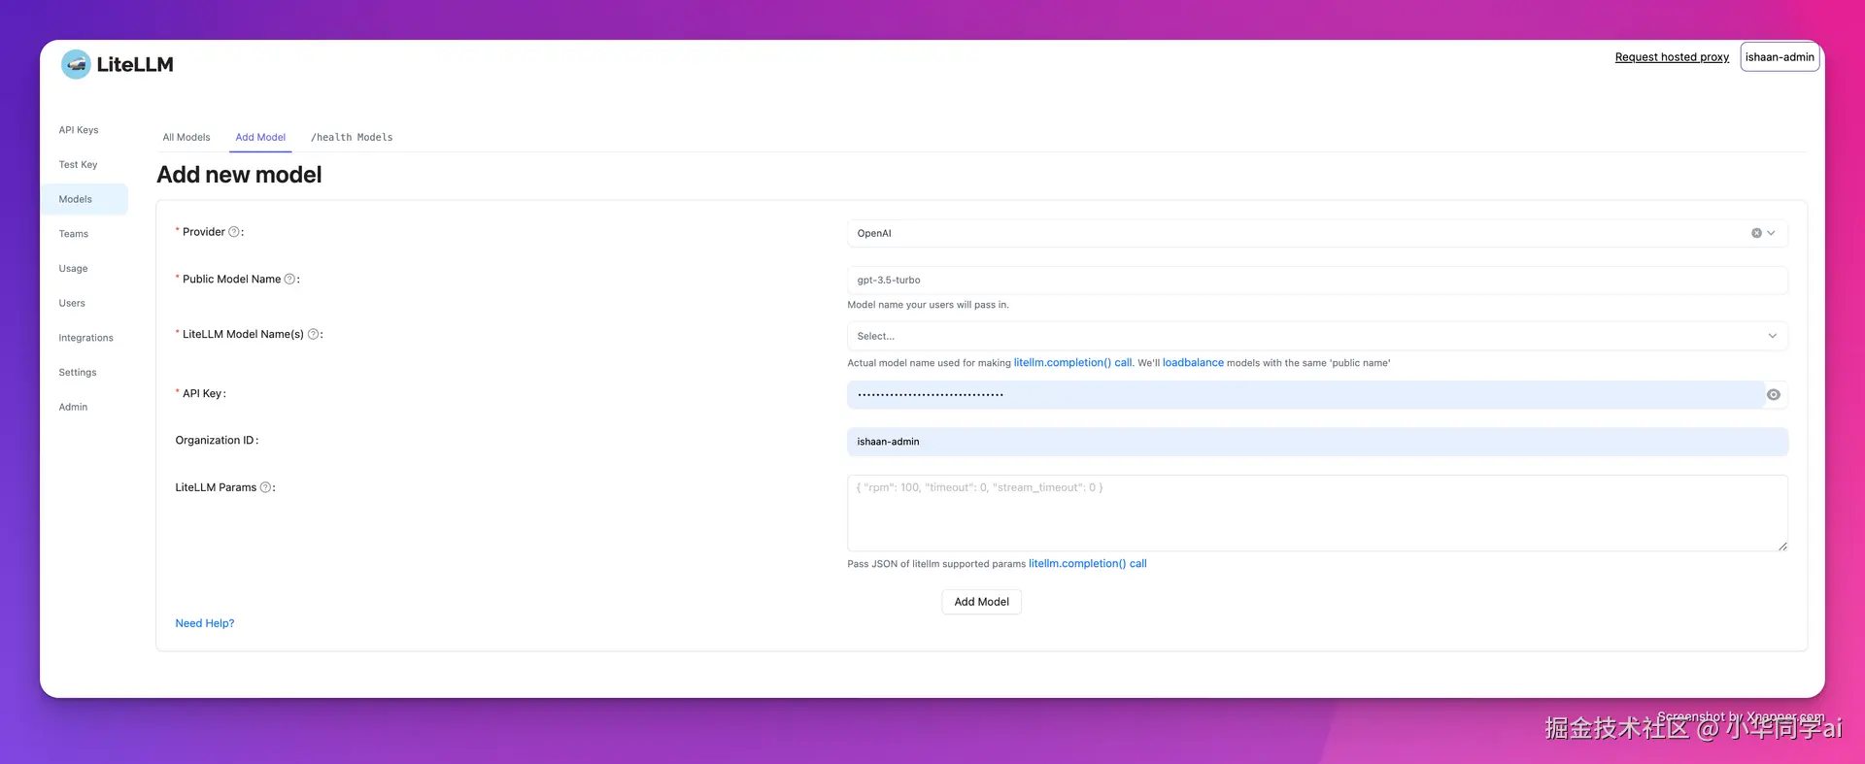Click the LiteLLM logo icon

76,64
